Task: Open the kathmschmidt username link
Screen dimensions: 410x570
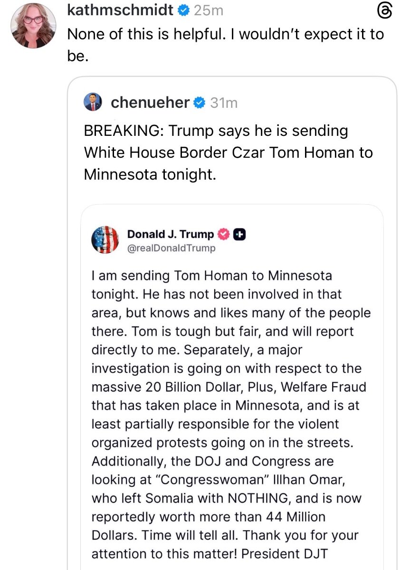Action: [x=121, y=10]
